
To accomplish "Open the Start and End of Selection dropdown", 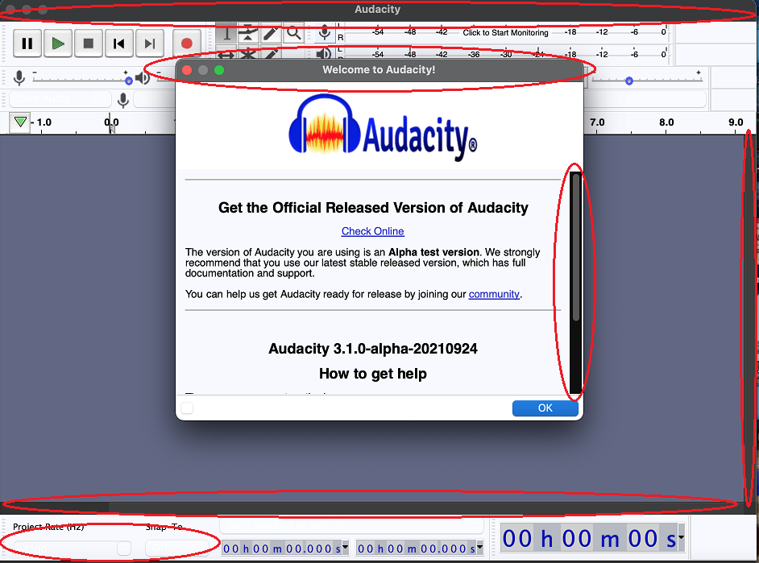I will tap(351, 525).
